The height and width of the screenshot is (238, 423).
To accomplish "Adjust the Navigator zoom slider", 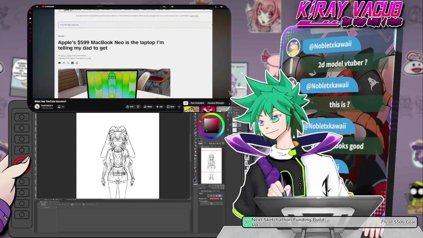I will 205,186.
